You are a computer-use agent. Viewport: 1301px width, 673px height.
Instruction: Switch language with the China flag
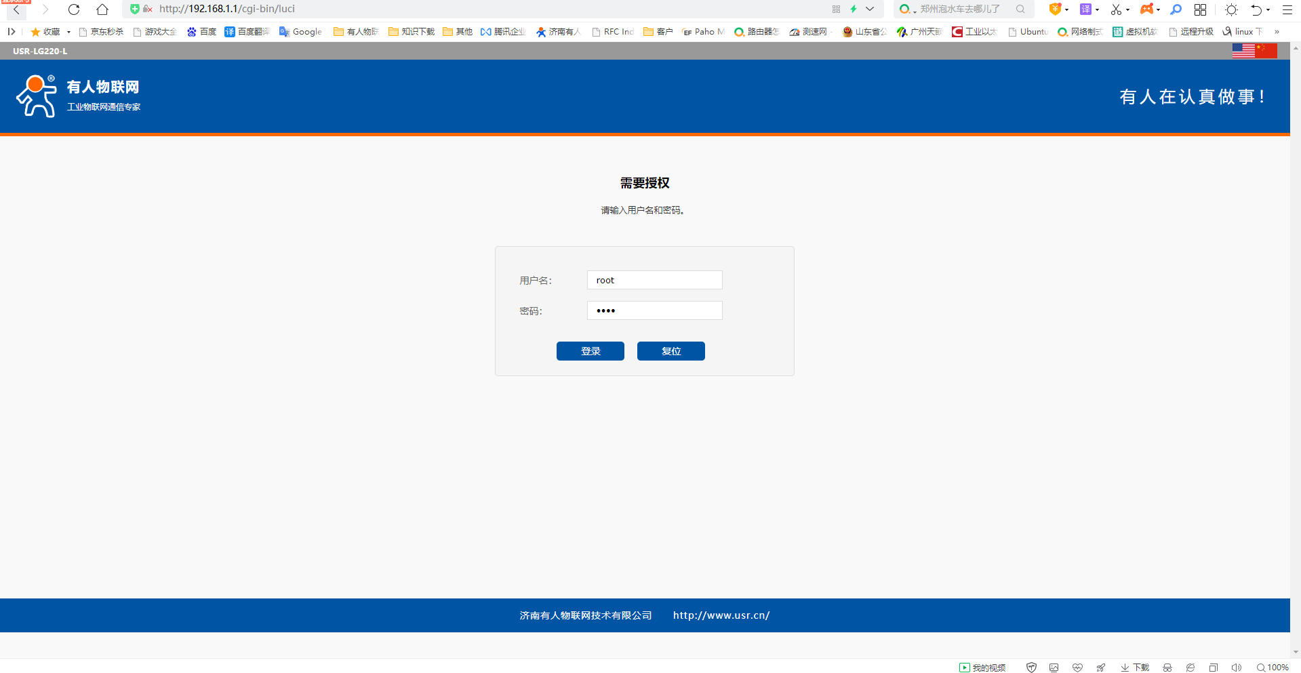pyautogui.click(x=1266, y=51)
